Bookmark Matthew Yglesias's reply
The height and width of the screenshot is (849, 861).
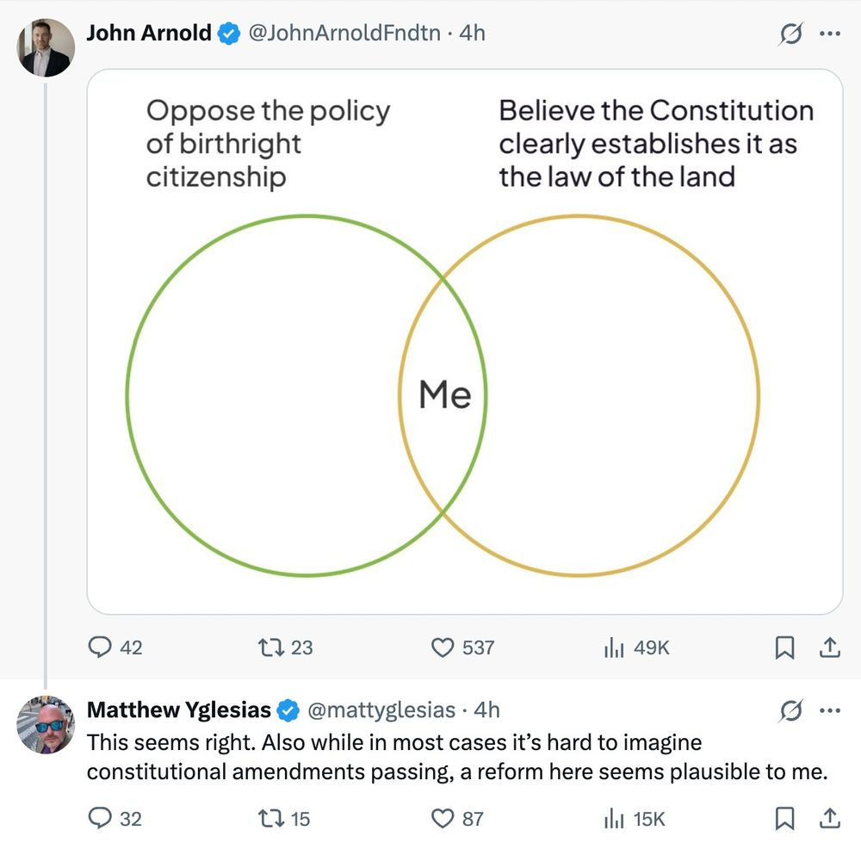tap(784, 817)
